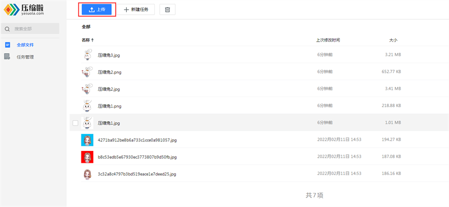Open thumbnail of 压缩兔3.jpg
Screen dimensions: 449x207
(87, 55)
